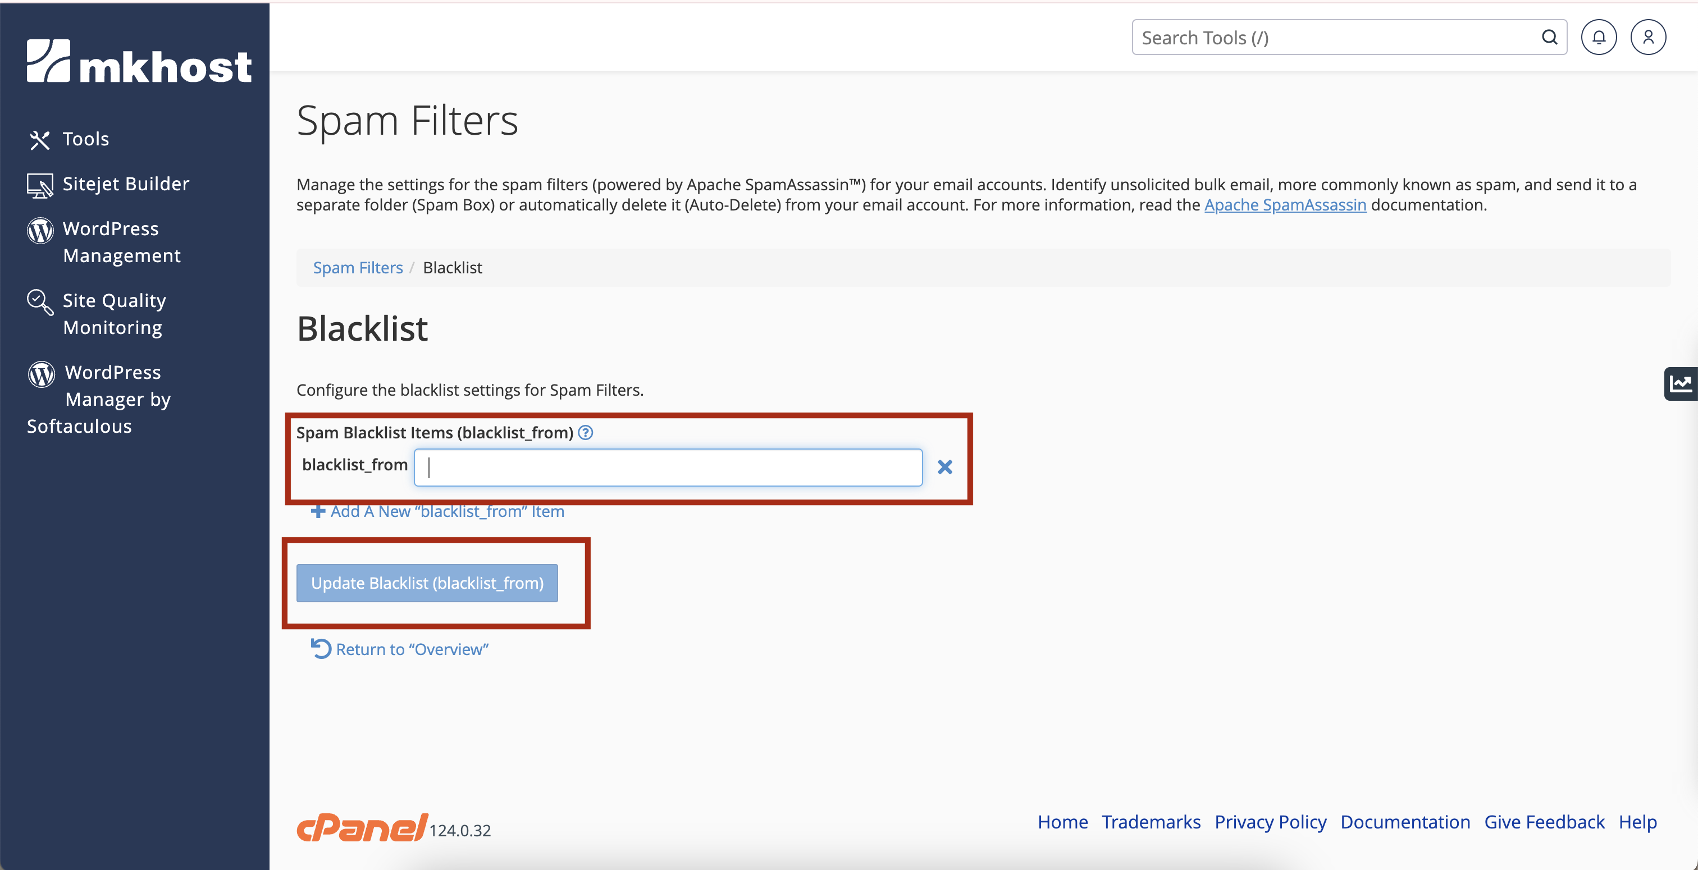Click Update Blacklist (blacklist_from) button
Screen dimensions: 1698x870
(427, 583)
